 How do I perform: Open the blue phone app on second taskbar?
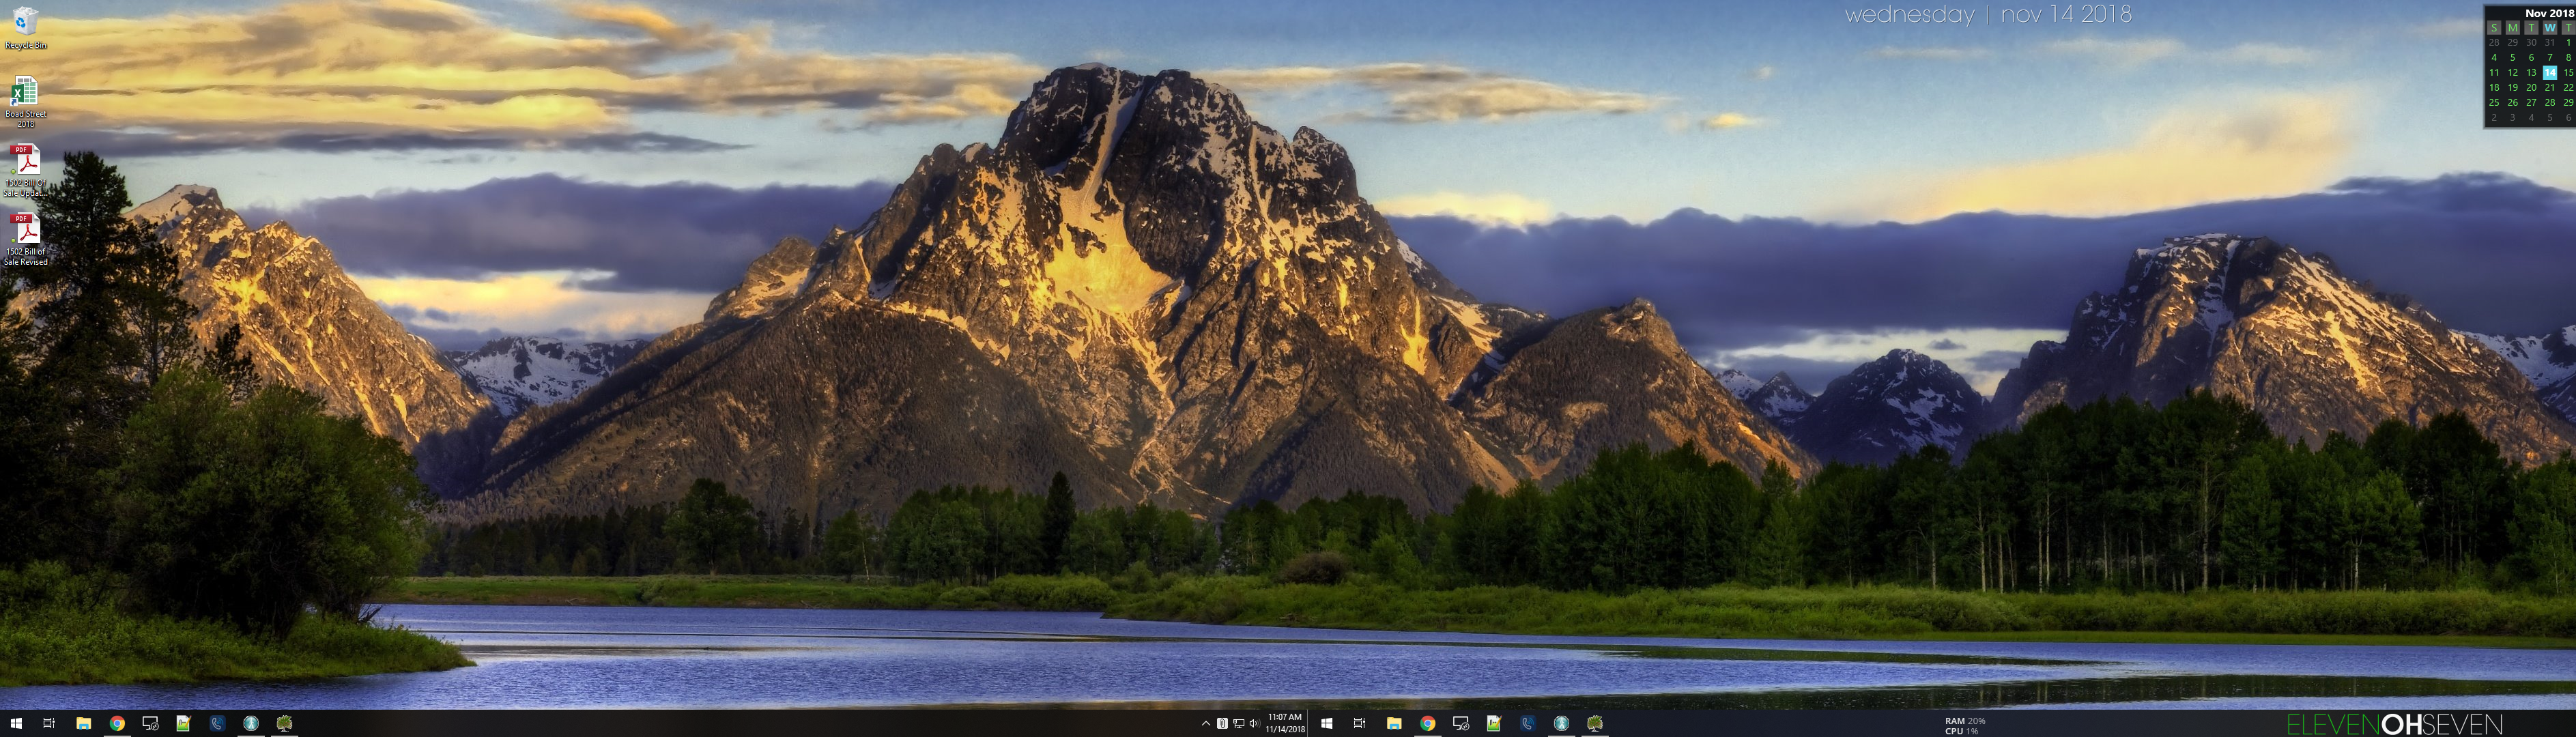tap(1528, 723)
